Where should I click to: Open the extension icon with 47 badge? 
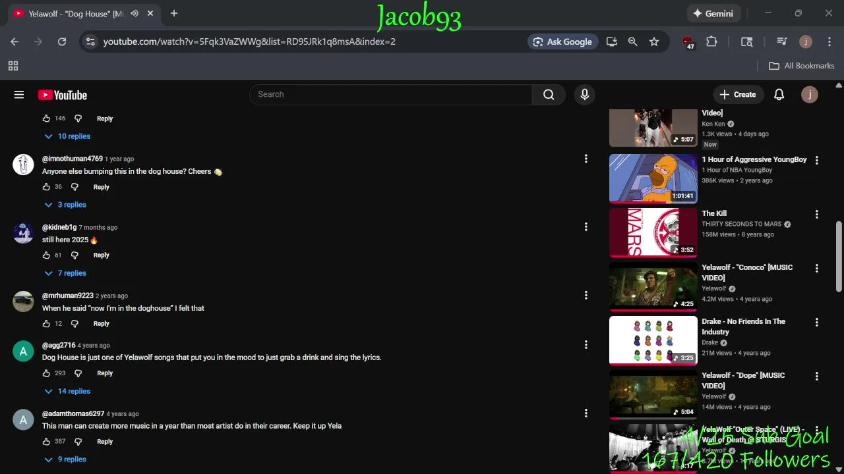tap(688, 42)
